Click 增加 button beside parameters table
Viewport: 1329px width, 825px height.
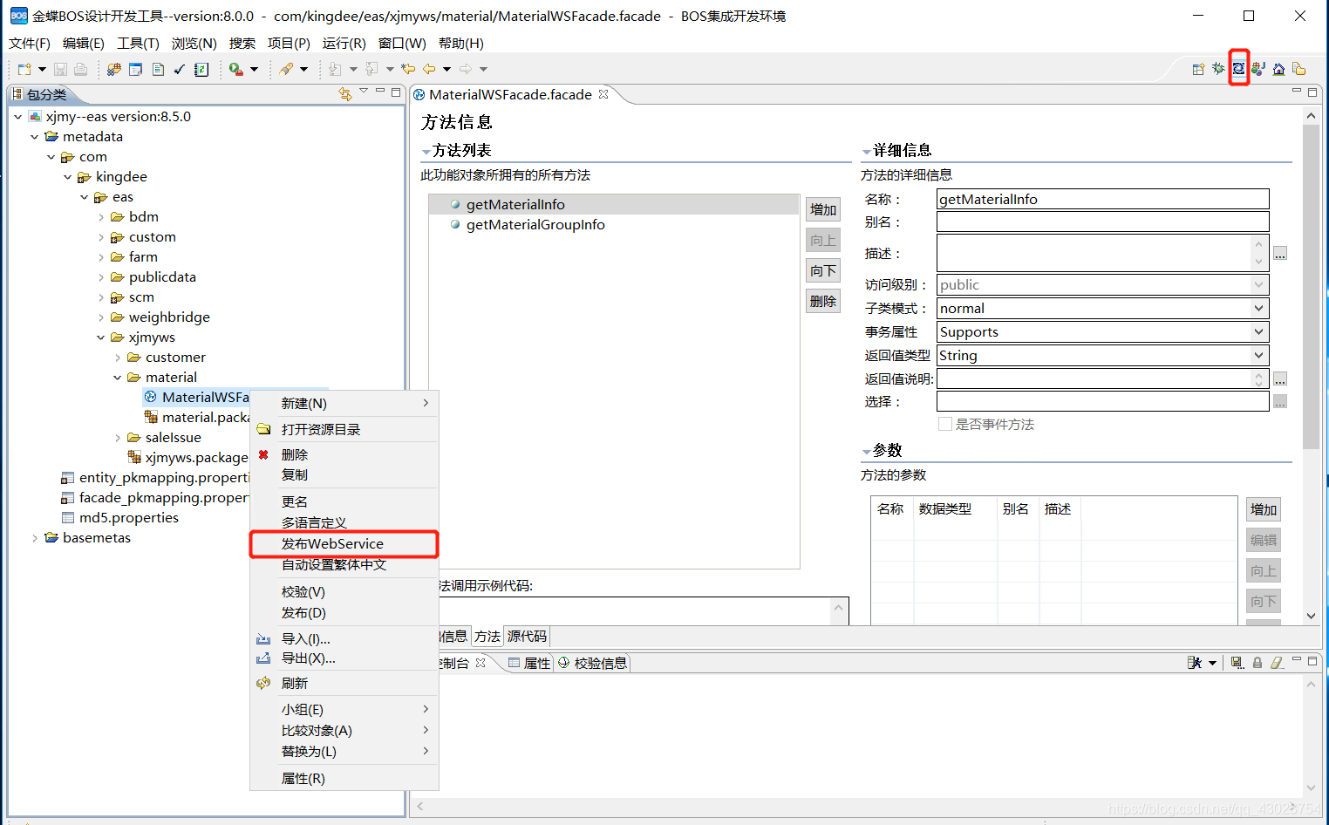1264,509
